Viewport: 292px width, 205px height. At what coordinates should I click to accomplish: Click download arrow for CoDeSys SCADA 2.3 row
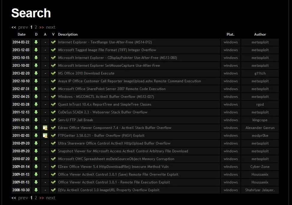36,112
